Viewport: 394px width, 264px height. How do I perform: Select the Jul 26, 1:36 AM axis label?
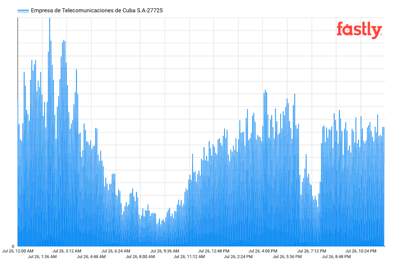click(x=42, y=257)
